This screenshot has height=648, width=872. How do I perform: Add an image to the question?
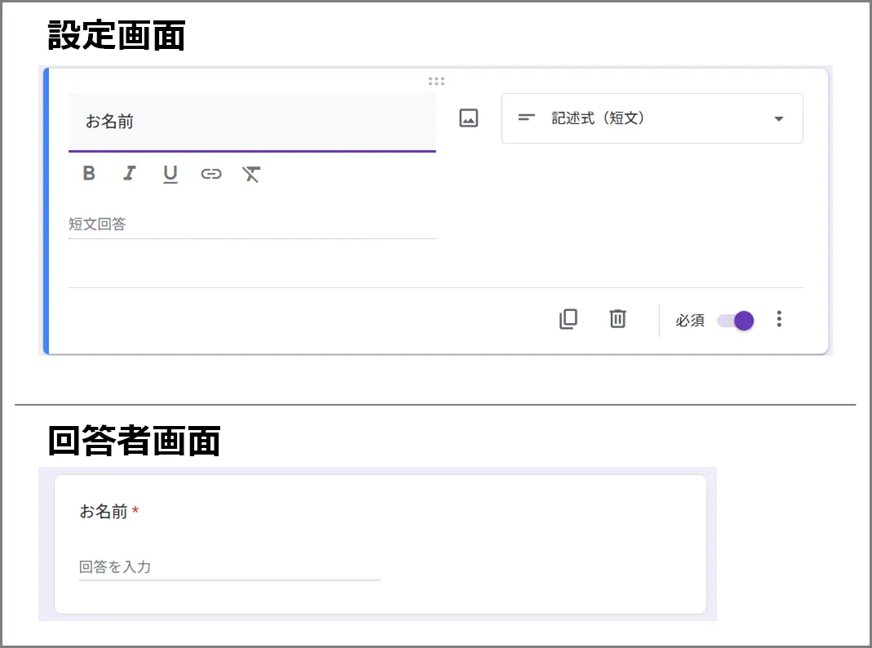468,118
